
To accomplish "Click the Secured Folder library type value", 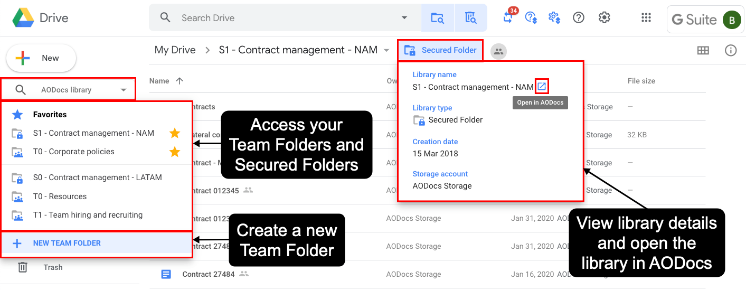I will click(x=456, y=120).
